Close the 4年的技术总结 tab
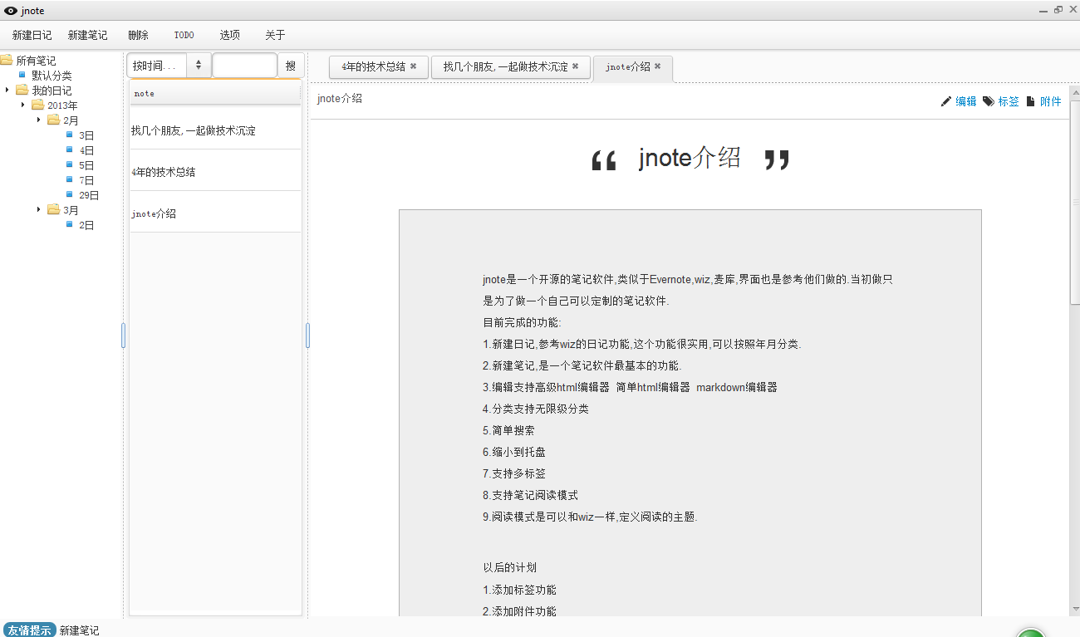1080x637 pixels. [413, 66]
